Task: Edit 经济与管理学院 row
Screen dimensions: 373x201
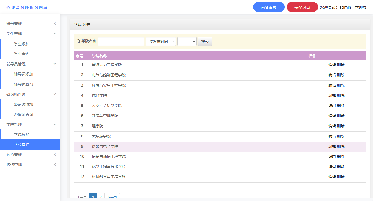Action: click(332, 116)
